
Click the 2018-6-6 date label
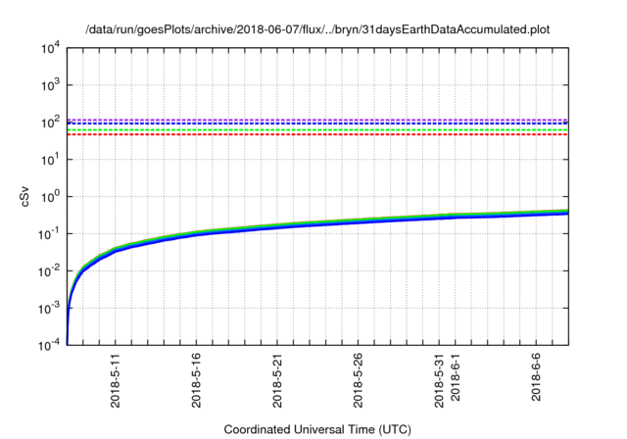[x=536, y=377]
